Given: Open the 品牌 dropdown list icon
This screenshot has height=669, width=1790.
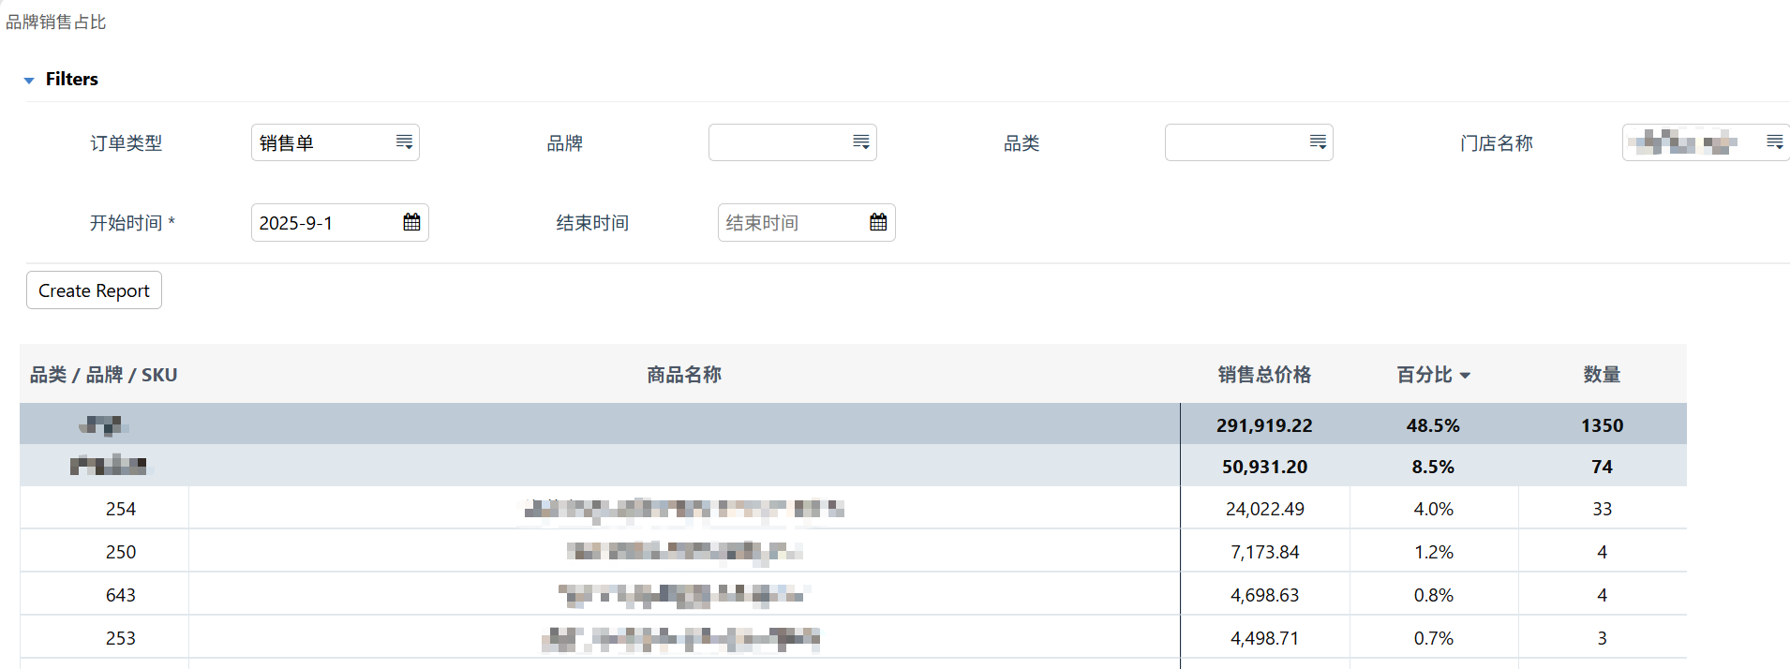Looking at the screenshot, I should coord(861,141).
